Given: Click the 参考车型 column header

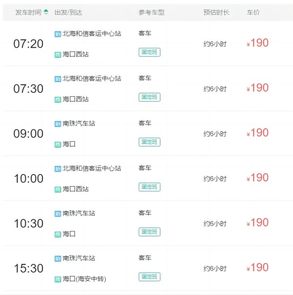Looking at the screenshot, I should pos(152,12).
